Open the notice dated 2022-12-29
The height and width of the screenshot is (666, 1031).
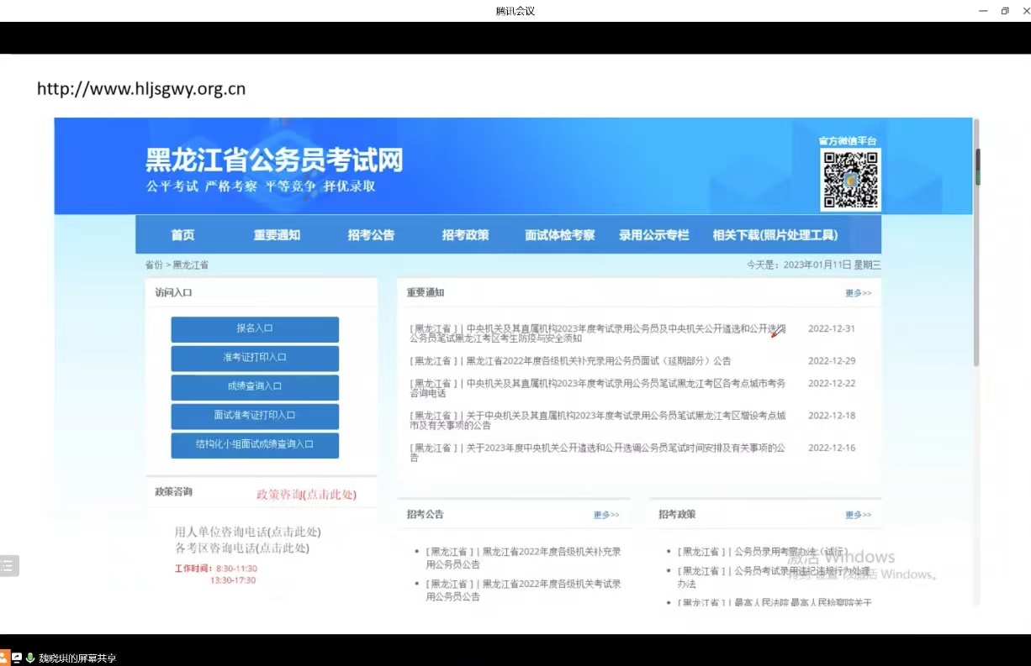[570, 361]
